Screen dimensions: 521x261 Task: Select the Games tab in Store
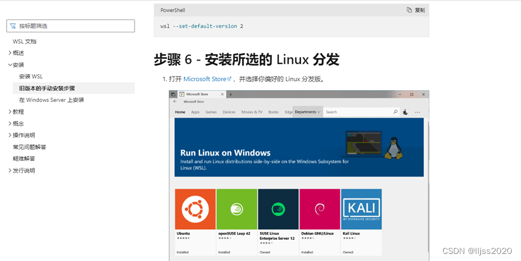click(x=211, y=112)
